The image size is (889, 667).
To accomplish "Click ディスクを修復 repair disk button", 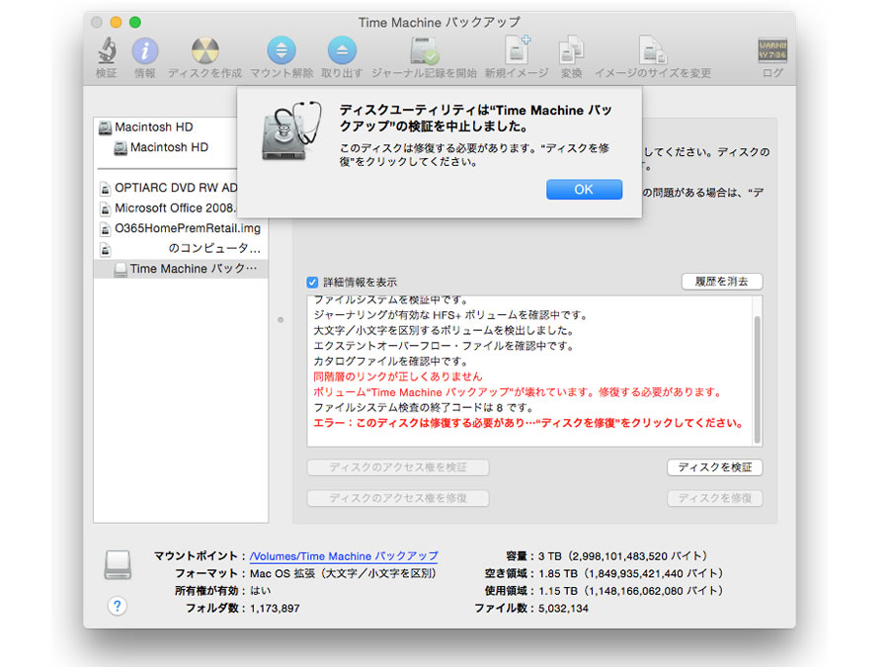I will tap(715, 498).
